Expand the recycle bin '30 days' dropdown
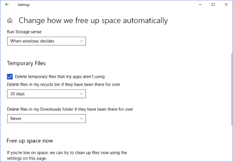The height and width of the screenshot is (162, 233). pos(46,94)
